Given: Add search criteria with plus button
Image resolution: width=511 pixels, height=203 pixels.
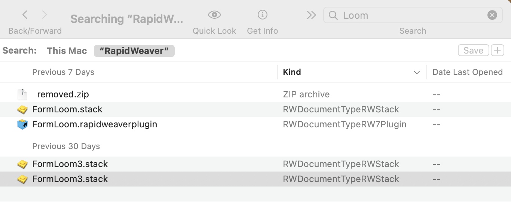Looking at the screenshot, I should click(x=498, y=51).
